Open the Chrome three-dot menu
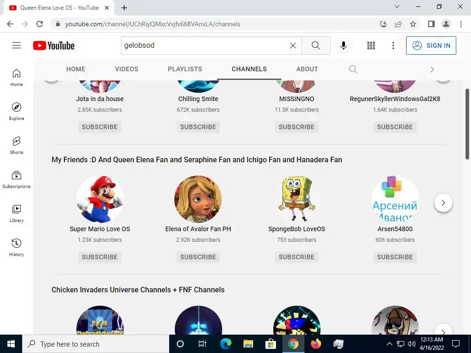This screenshot has width=471, height=353. 461,24
